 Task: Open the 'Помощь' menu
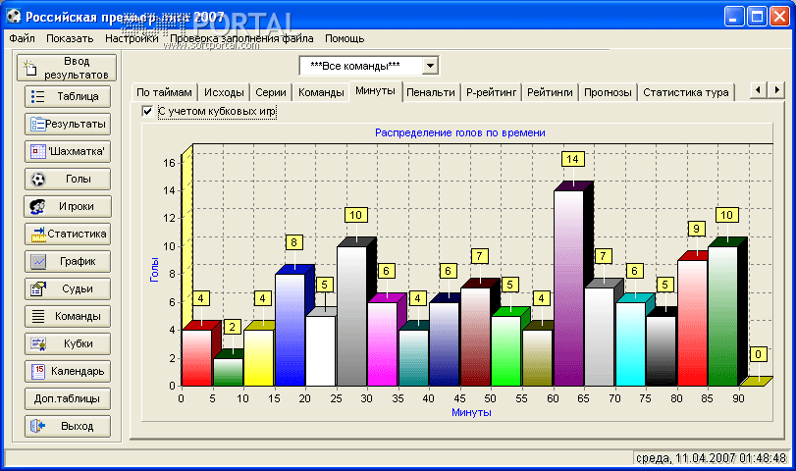click(345, 38)
